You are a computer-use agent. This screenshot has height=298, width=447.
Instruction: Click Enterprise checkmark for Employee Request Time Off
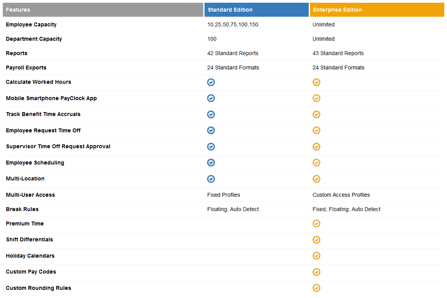(316, 130)
